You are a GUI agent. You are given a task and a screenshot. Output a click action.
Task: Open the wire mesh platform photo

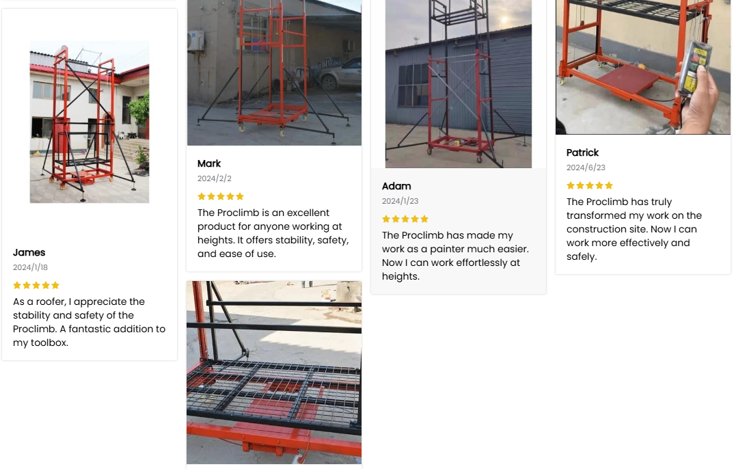pyautogui.click(x=274, y=373)
